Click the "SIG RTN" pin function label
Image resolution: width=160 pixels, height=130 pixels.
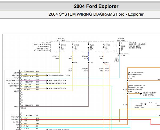click(16, 122)
